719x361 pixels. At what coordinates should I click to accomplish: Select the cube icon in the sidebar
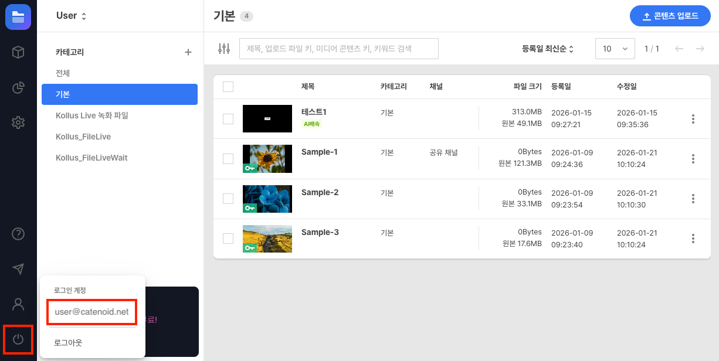pyautogui.click(x=18, y=52)
